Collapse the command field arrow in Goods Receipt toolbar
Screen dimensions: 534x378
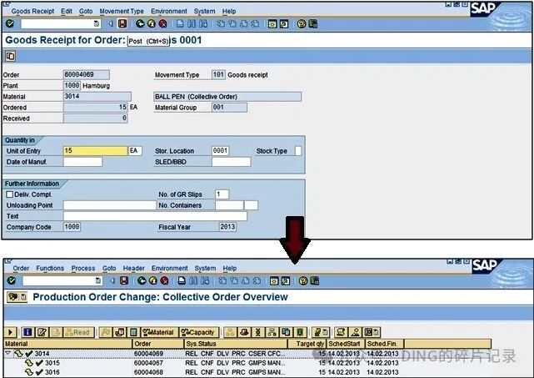click(x=110, y=23)
